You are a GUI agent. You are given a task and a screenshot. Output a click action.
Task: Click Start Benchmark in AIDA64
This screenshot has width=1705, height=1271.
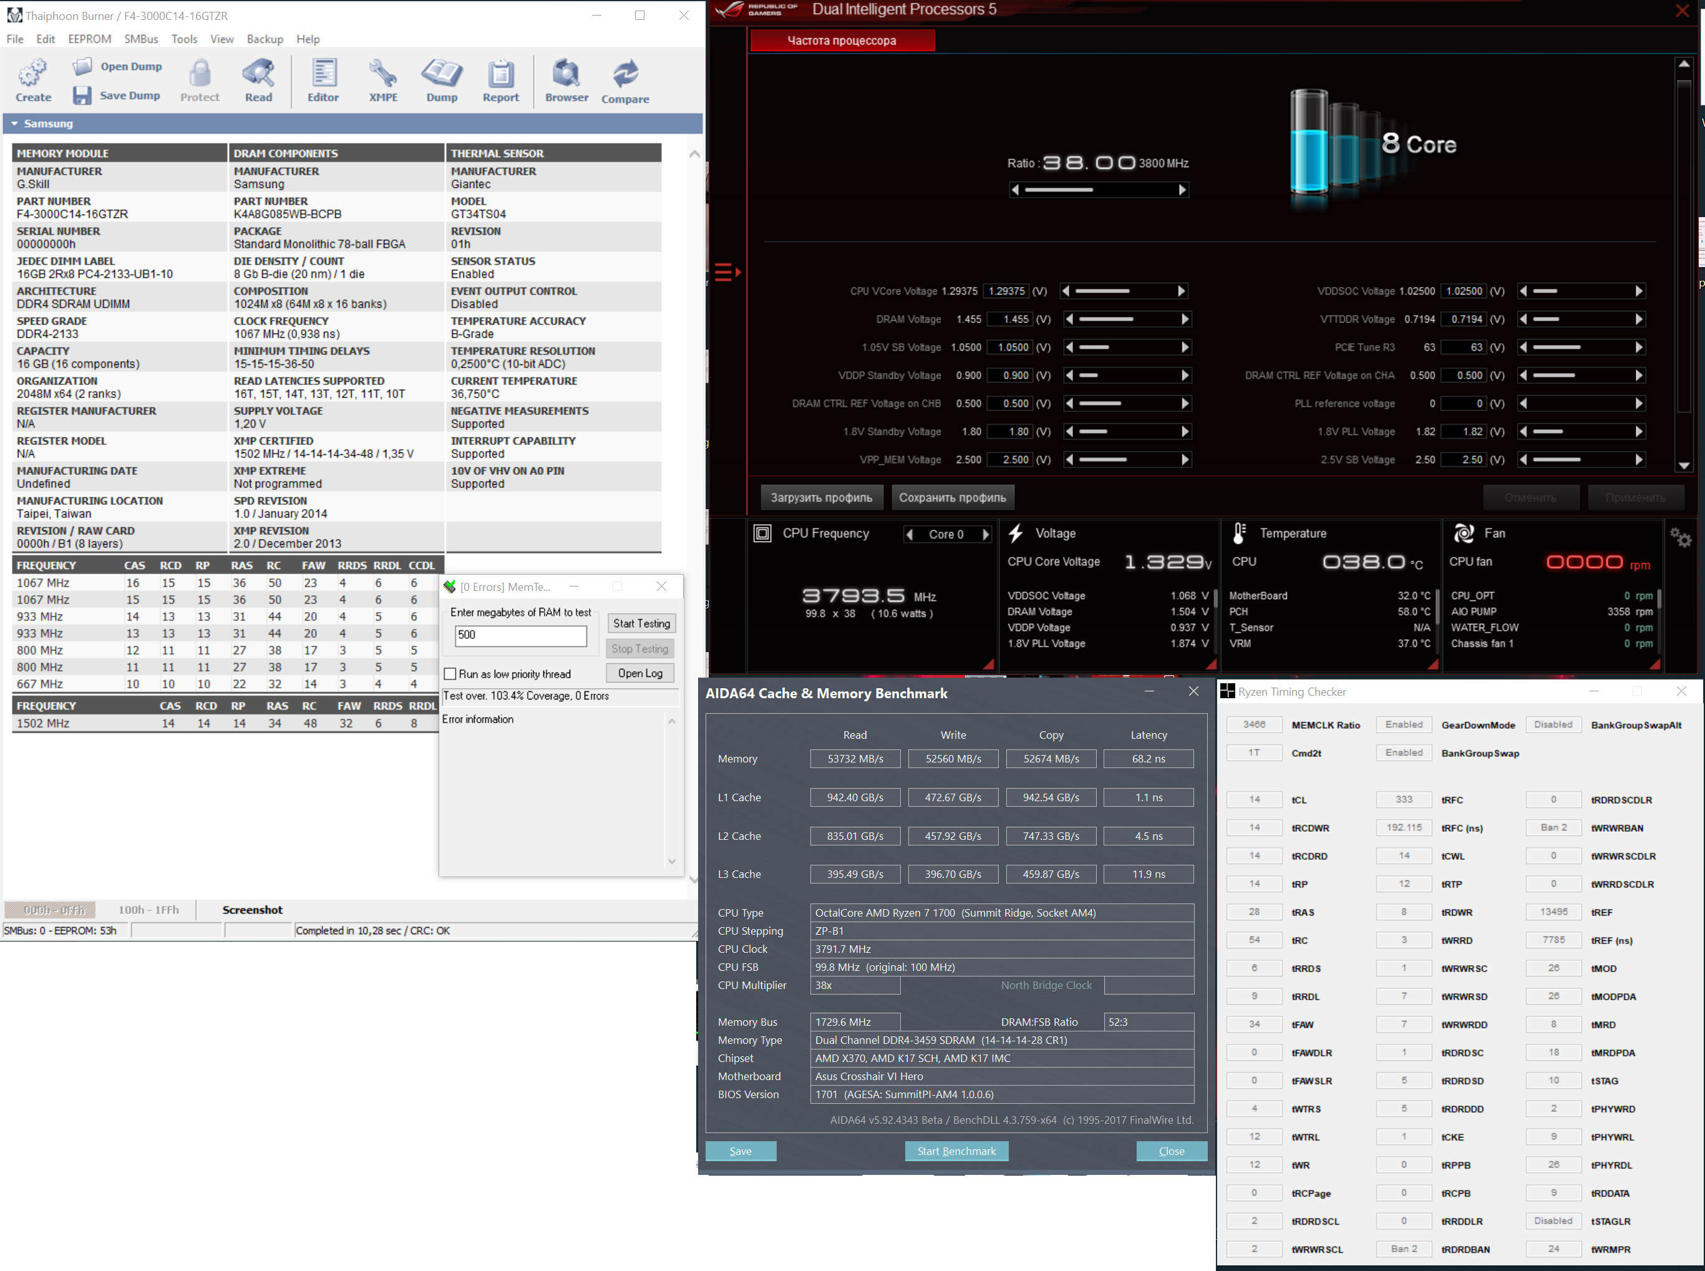[956, 1151]
